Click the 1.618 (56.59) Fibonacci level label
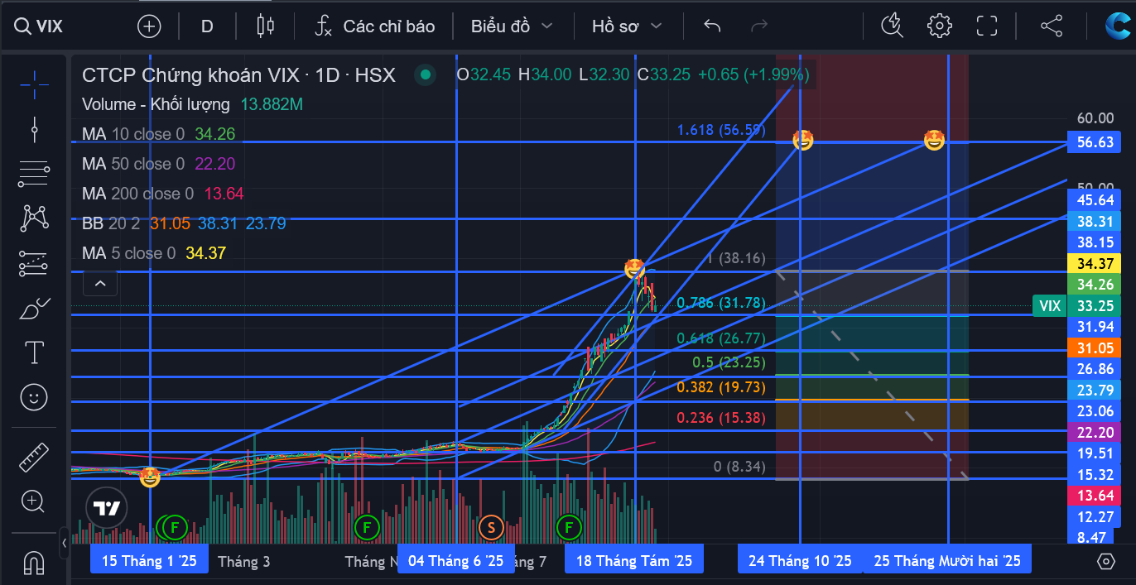Viewport: 1136px width, 585px height. coord(721,130)
